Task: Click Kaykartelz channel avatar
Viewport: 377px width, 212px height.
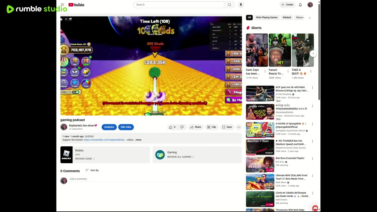Action: [64, 127]
